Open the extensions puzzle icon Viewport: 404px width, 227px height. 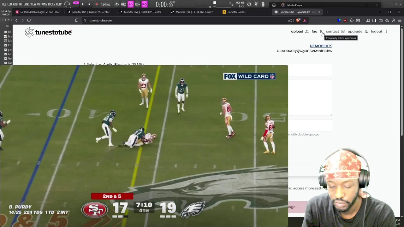(352, 20)
